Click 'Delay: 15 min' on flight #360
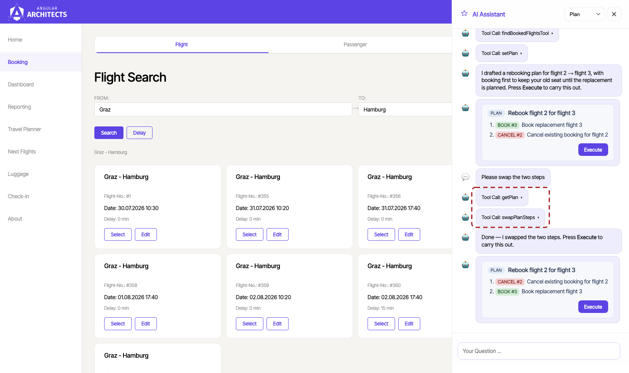The image size is (629, 373). (x=381, y=308)
